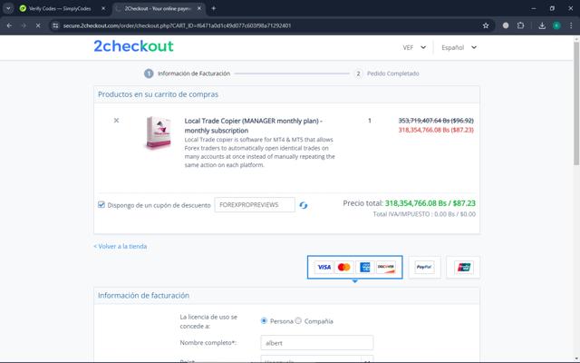Click the strikethrough original price $96.92

(x=436, y=121)
